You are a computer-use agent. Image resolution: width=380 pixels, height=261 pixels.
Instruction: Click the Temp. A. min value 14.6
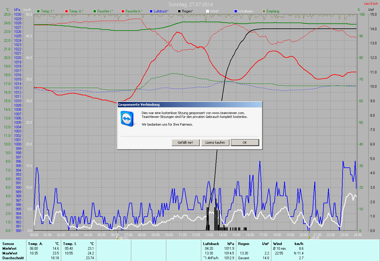pos(56,249)
